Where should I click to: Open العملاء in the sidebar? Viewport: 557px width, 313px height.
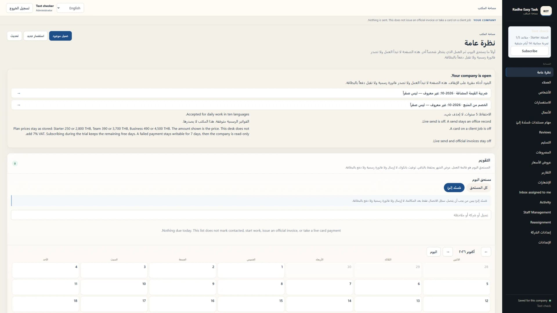click(x=529, y=82)
